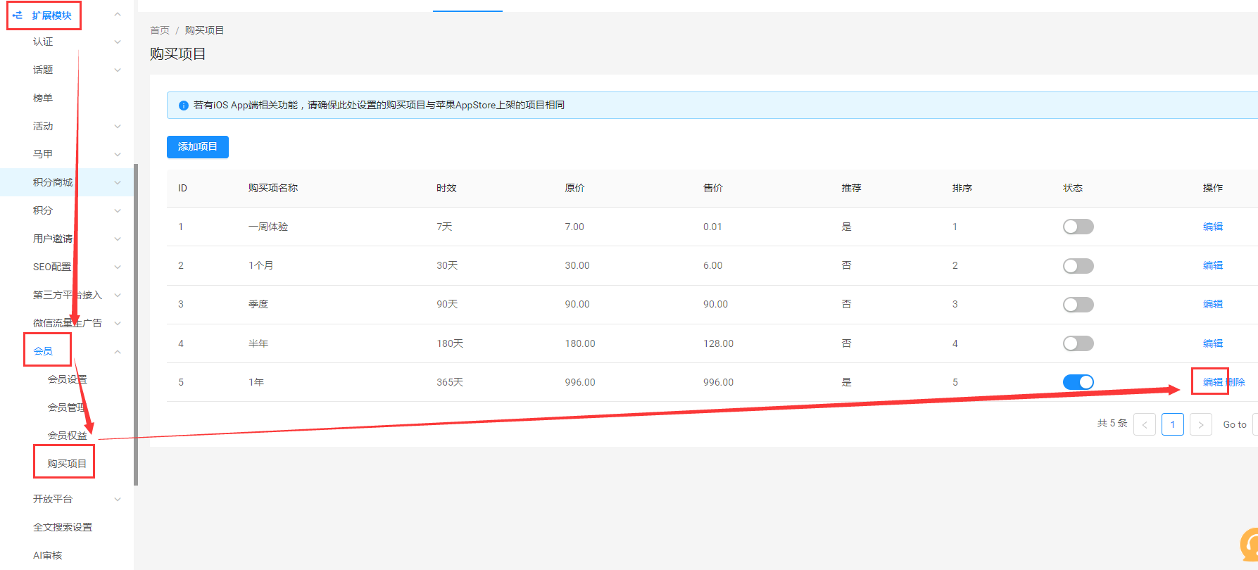Image resolution: width=1258 pixels, height=570 pixels.
Task: Click the blue info icon in the notice banner
Action: [x=184, y=106]
